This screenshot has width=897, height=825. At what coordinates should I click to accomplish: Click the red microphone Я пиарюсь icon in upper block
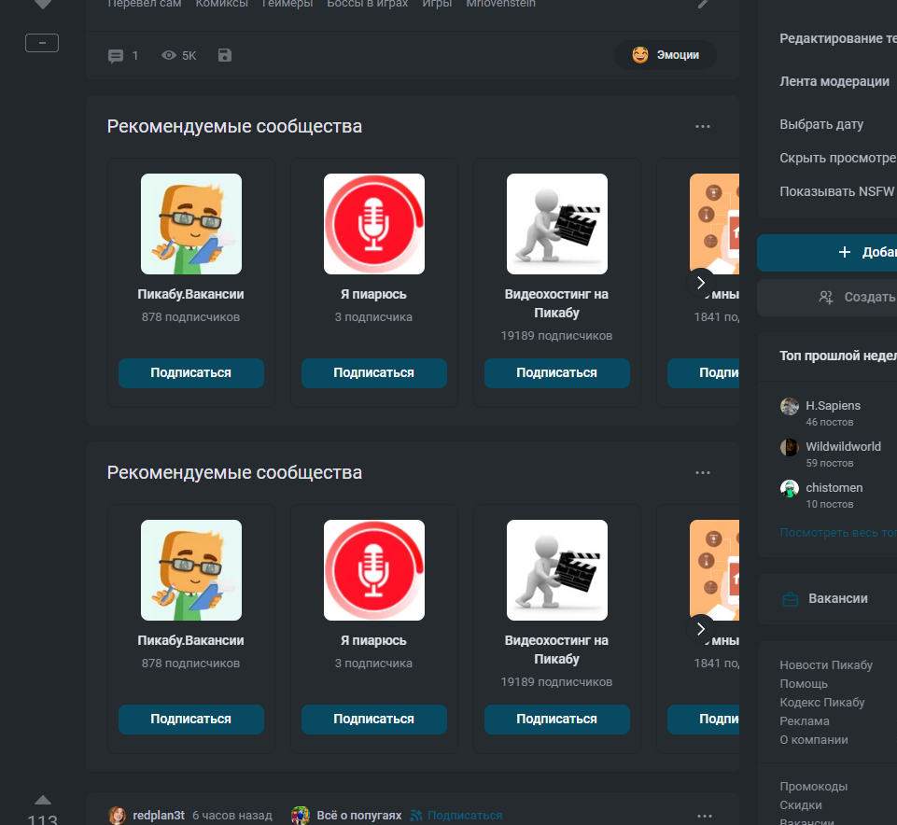point(374,224)
